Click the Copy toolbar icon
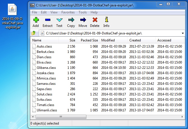Viewport: 188px width, 129px height. pyautogui.click(x=71, y=20)
